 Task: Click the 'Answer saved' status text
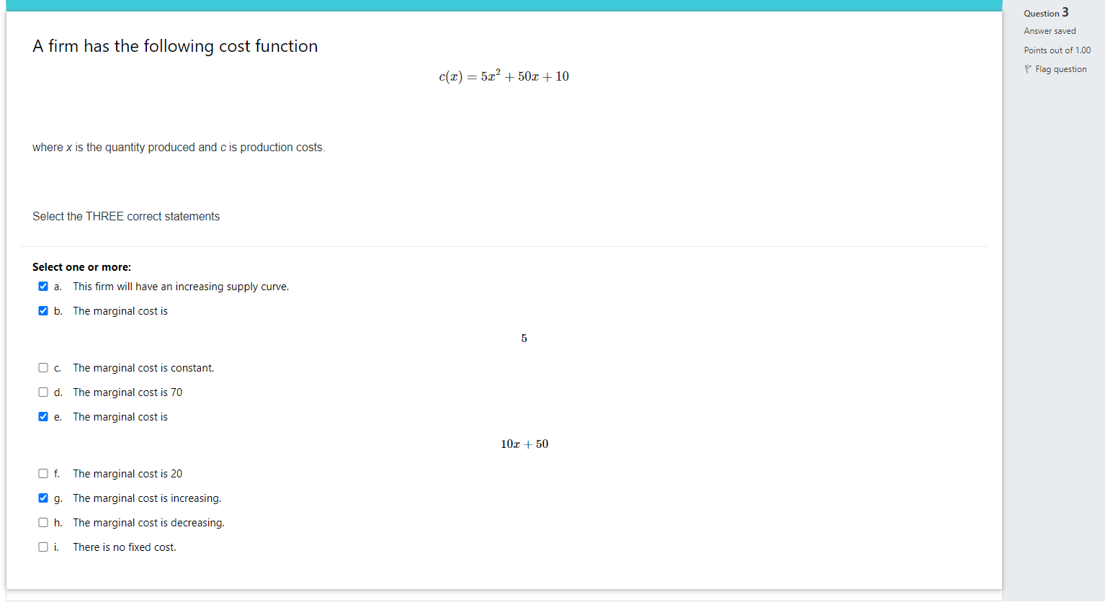point(1050,31)
